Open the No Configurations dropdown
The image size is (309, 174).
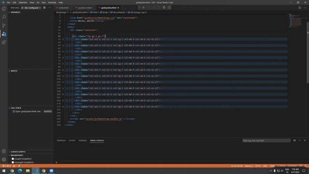(x=32, y=8)
